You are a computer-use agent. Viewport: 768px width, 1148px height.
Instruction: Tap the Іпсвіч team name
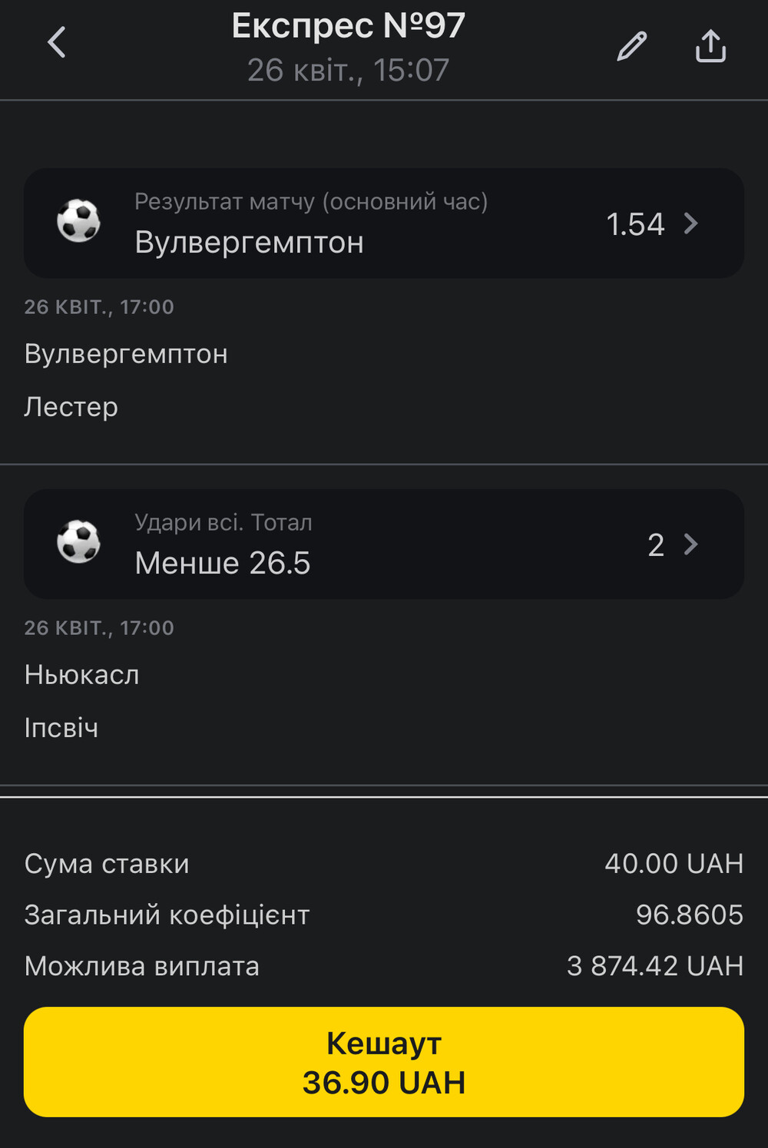point(61,727)
